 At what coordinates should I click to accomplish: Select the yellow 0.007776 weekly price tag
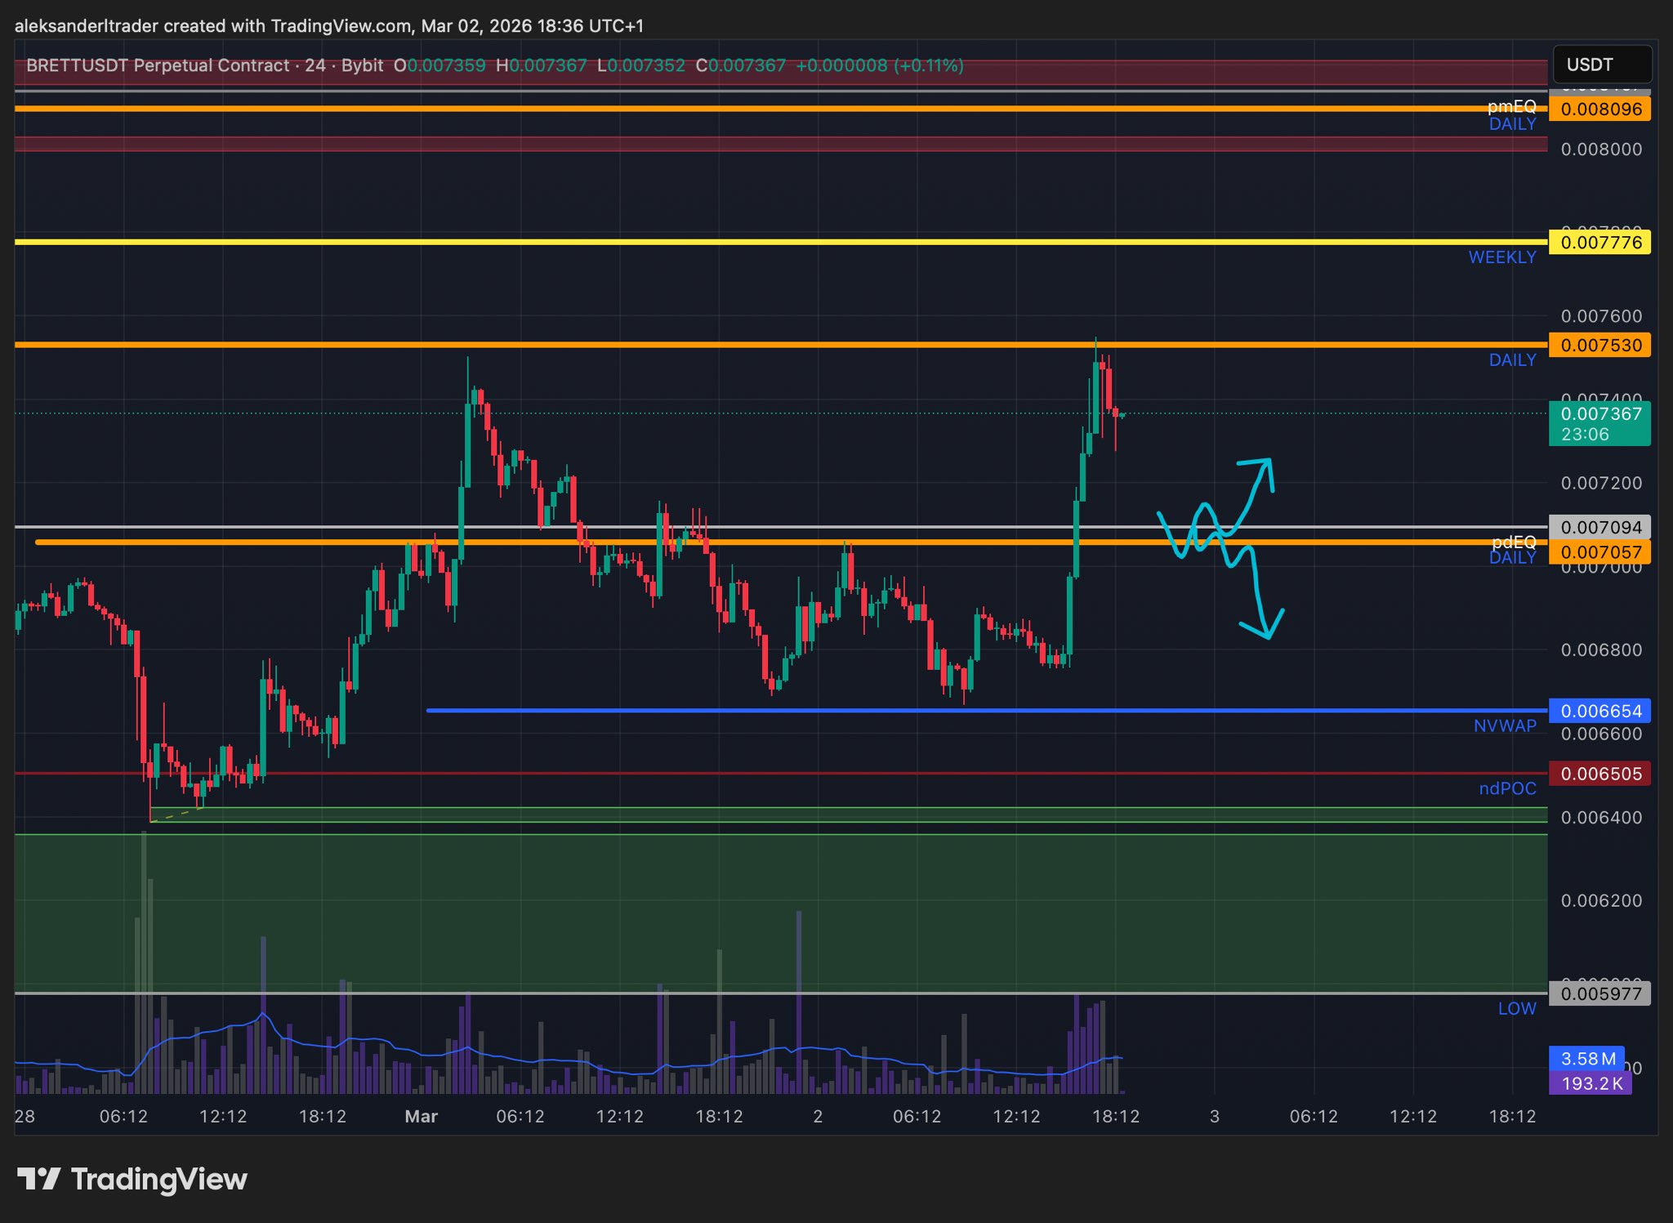(1599, 243)
